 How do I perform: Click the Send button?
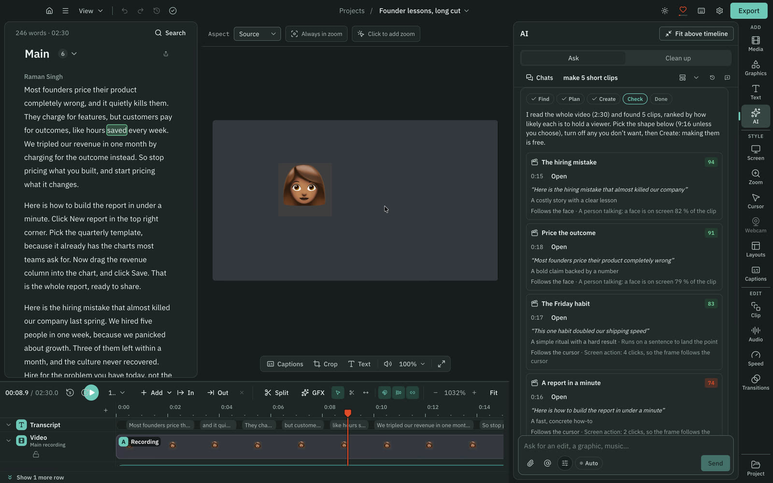pos(715,463)
